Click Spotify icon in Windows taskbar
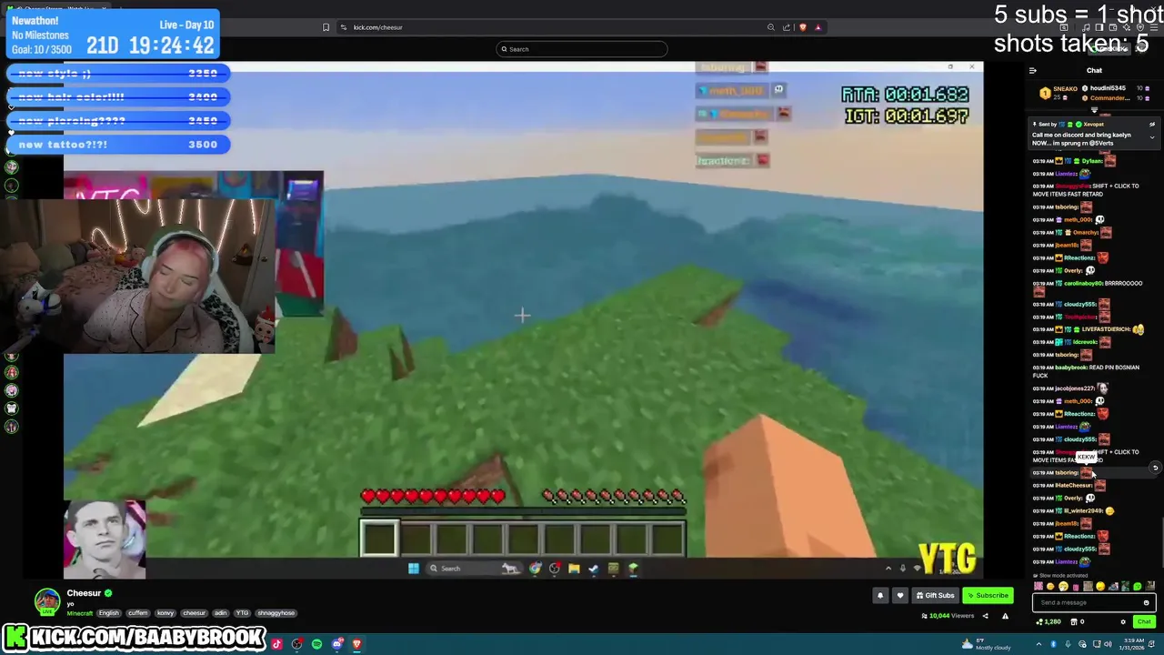The image size is (1164, 655). click(x=316, y=644)
